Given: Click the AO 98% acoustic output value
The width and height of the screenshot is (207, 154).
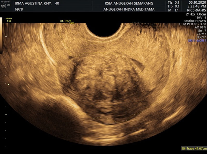Looking at the screenshot, I should (x=200, y=27).
